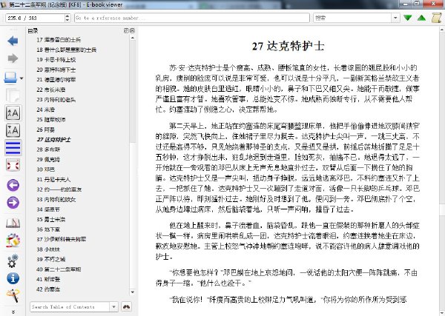This screenshot has width=445, height=316.
Task: Go back with the blue left arrow
Action: click(x=13, y=41)
